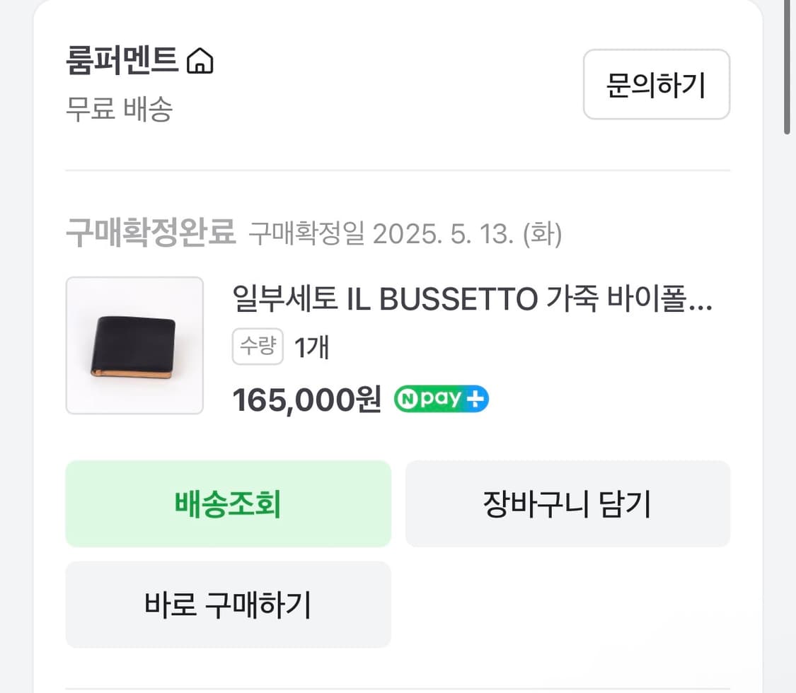Screen dimensions: 796x693
Task: Click the Npay badge next to the price
Action: coord(440,399)
